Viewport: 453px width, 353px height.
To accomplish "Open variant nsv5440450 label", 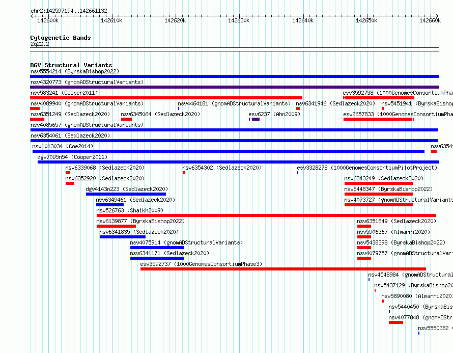I will pos(420,307).
